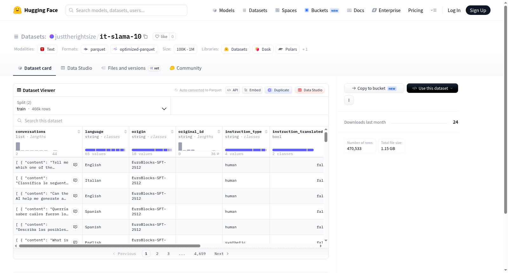Select the Polars library tag
508x273 pixels.
point(288,49)
